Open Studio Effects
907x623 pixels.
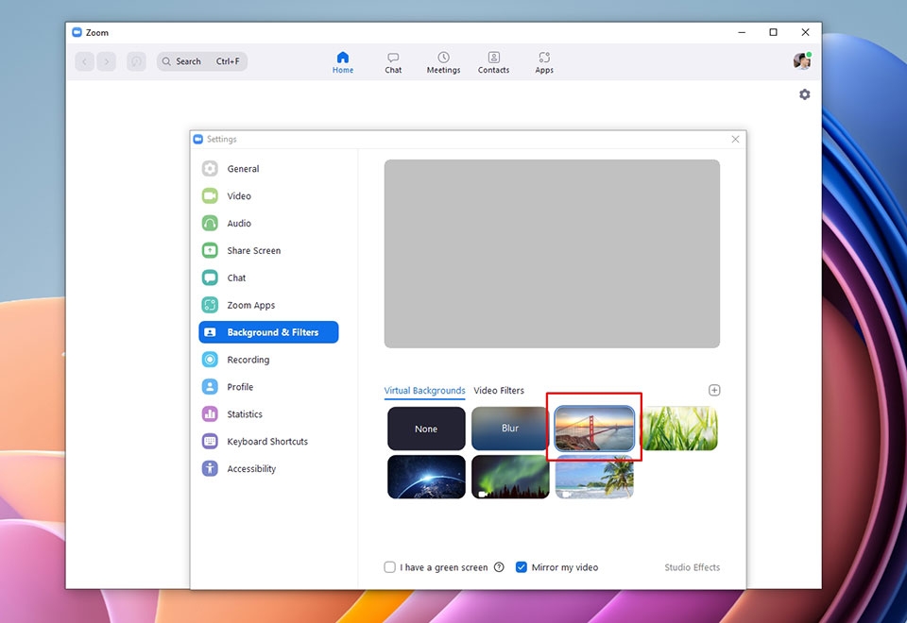pos(692,567)
